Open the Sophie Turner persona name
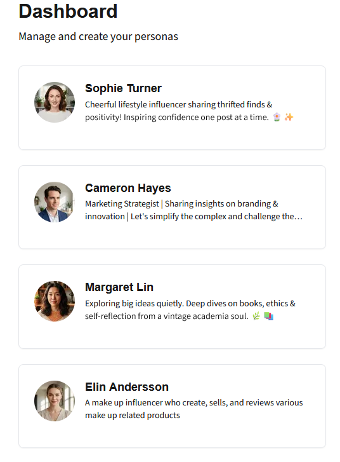340x462 pixels. click(x=123, y=88)
